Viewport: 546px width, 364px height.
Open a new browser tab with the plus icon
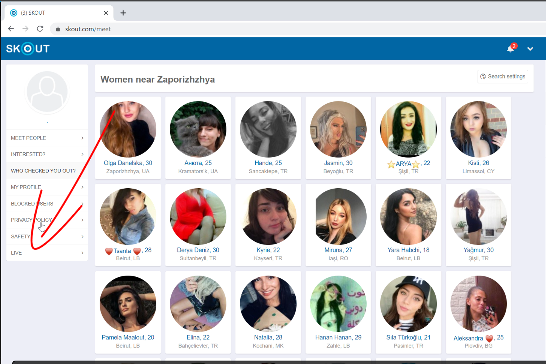click(x=123, y=12)
